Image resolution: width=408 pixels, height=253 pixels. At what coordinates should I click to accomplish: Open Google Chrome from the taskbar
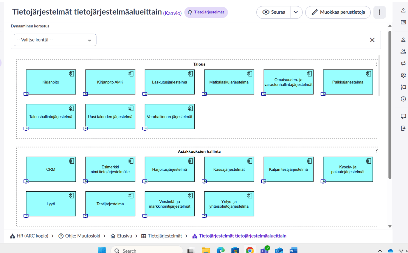coord(249,250)
